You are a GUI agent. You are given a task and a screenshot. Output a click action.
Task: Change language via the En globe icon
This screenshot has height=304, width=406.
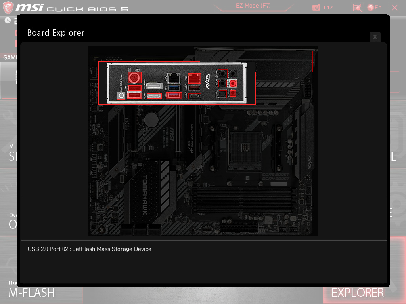pos(374,8)
